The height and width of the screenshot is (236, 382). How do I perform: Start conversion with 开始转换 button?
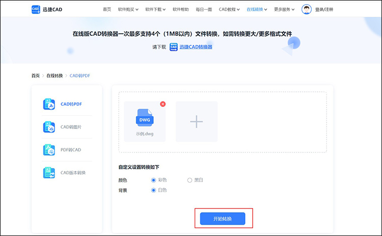(x=223, y=219)
